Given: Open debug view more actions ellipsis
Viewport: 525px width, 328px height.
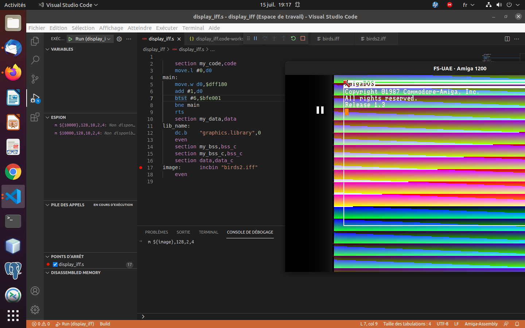Looking at the screenshot, I should point(129,39).
